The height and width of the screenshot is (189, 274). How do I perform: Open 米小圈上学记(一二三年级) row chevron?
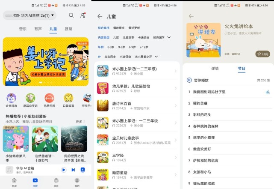(175, 71)
